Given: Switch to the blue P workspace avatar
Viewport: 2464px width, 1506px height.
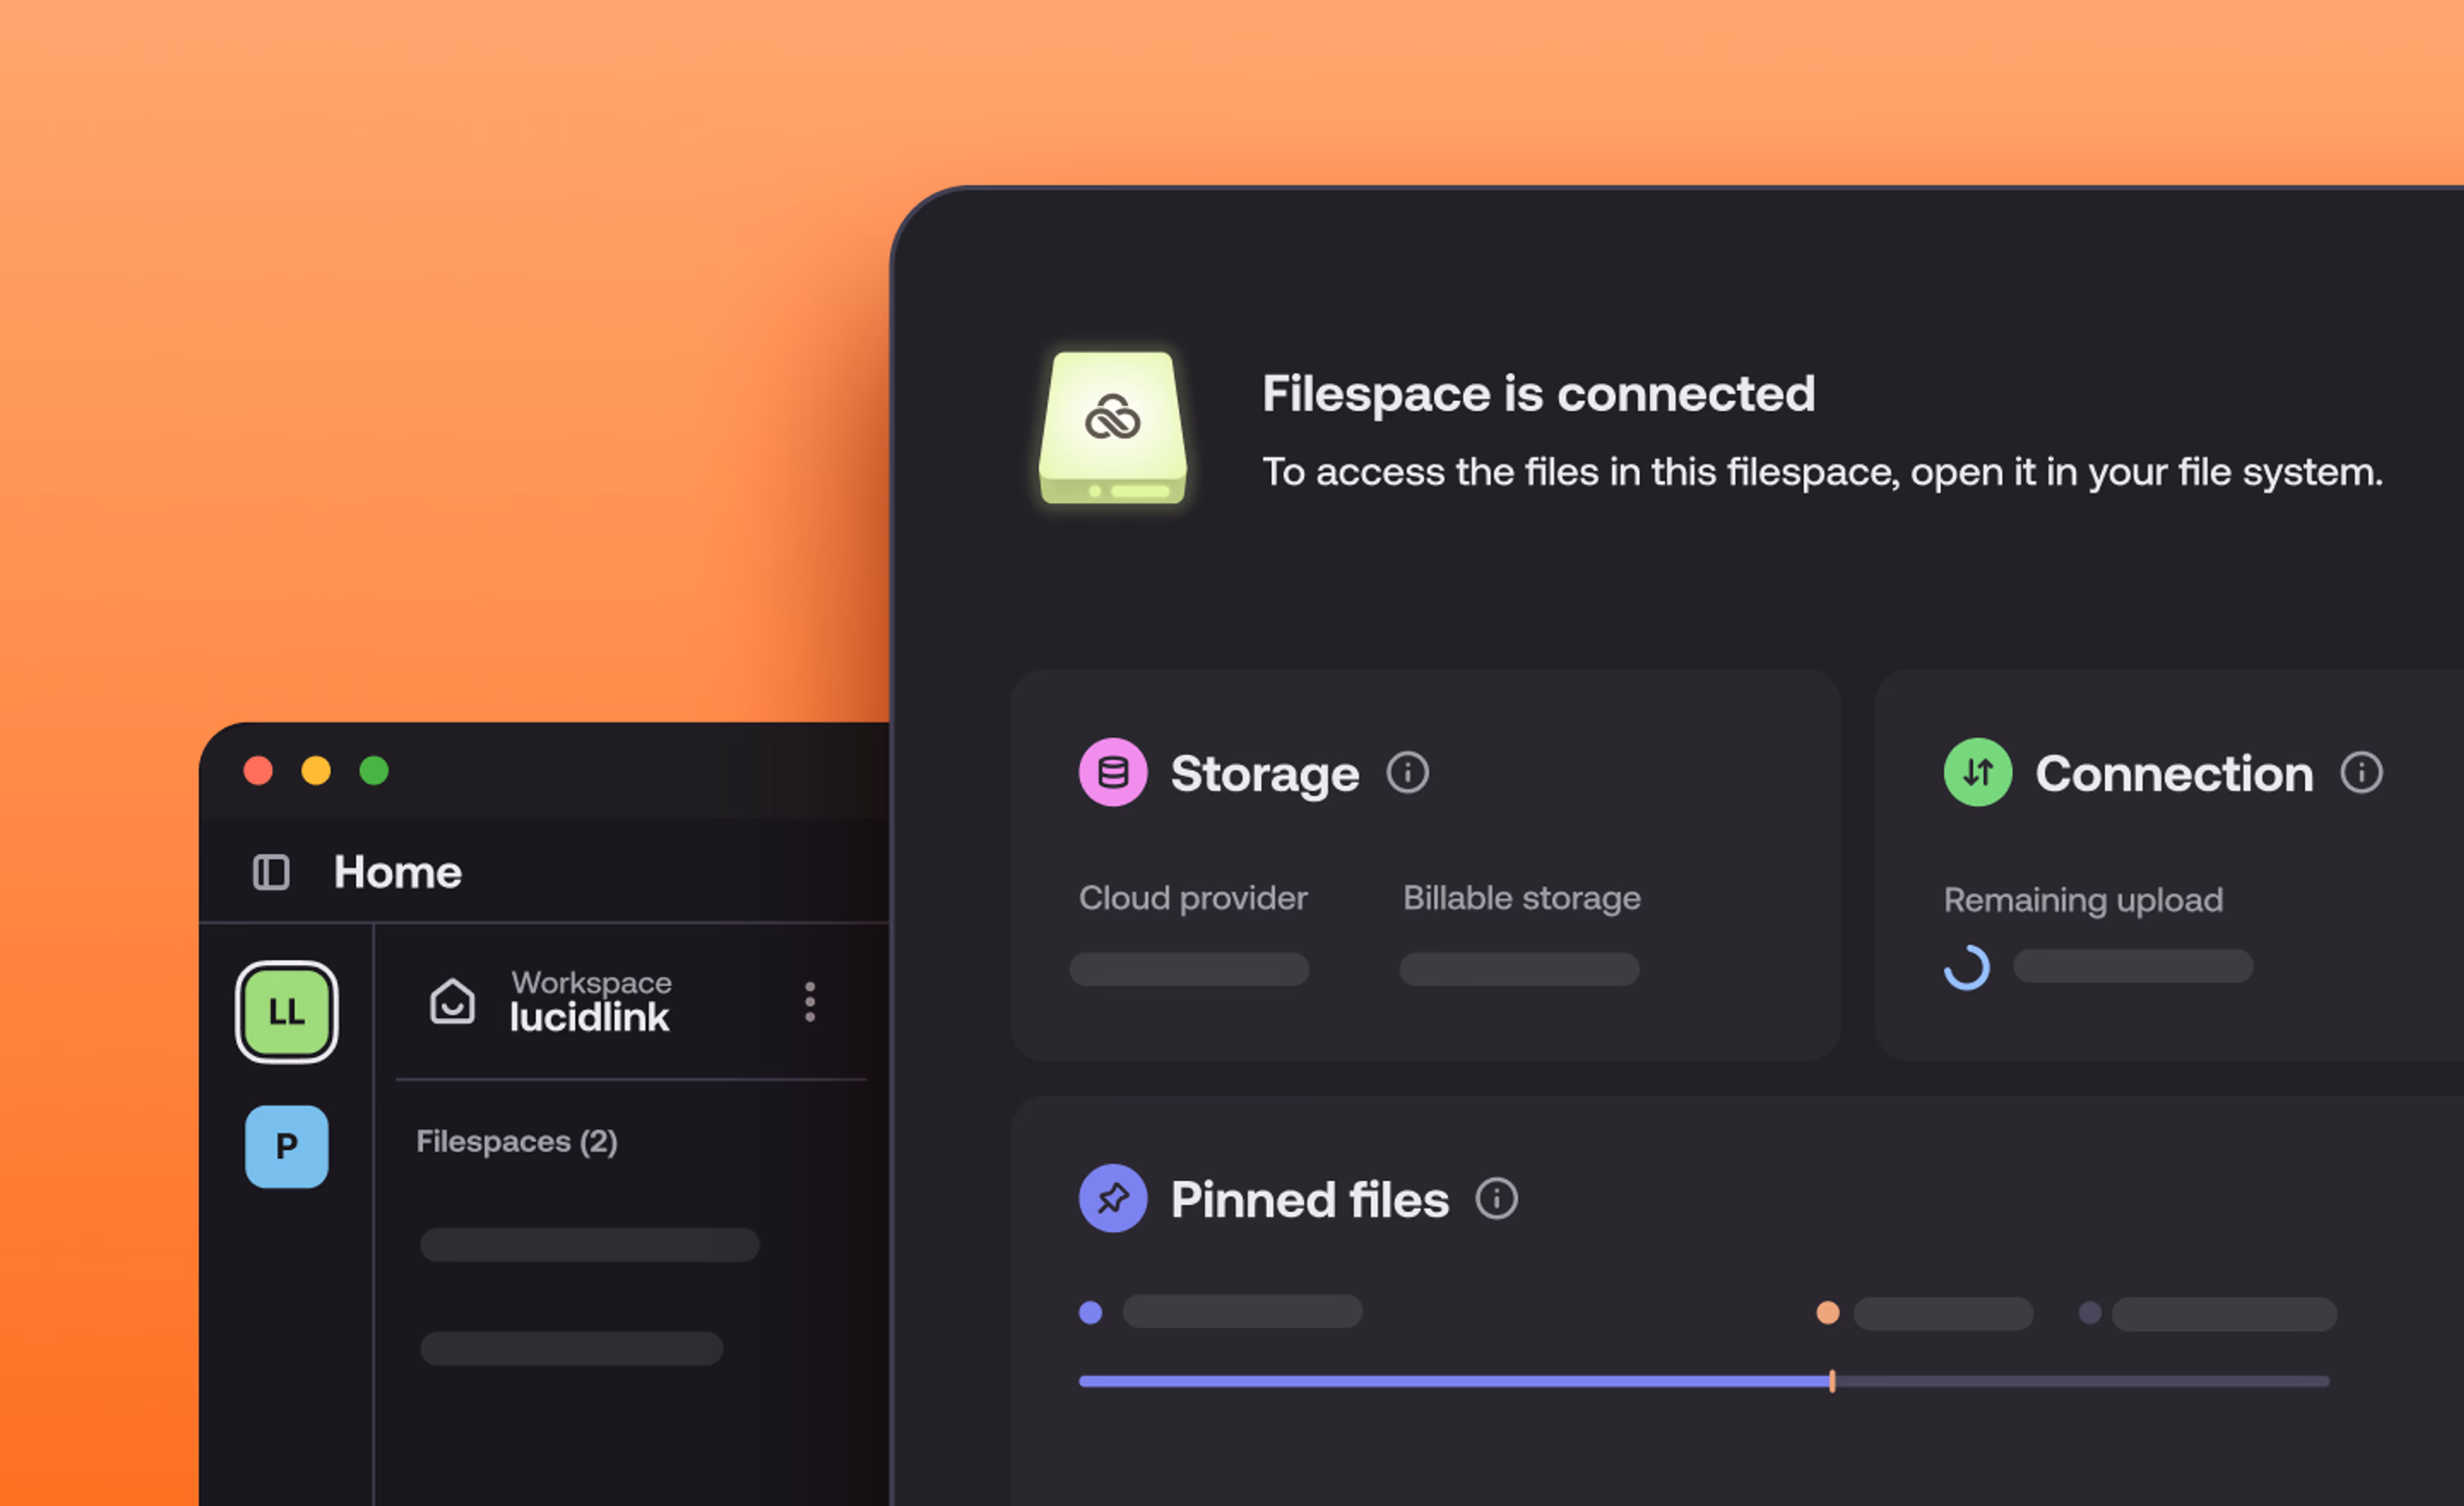Looking at the screenshot, I should click(x=286, y=1146).
